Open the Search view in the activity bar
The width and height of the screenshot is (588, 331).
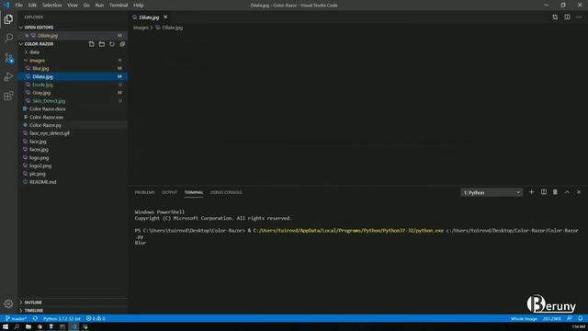8,38
